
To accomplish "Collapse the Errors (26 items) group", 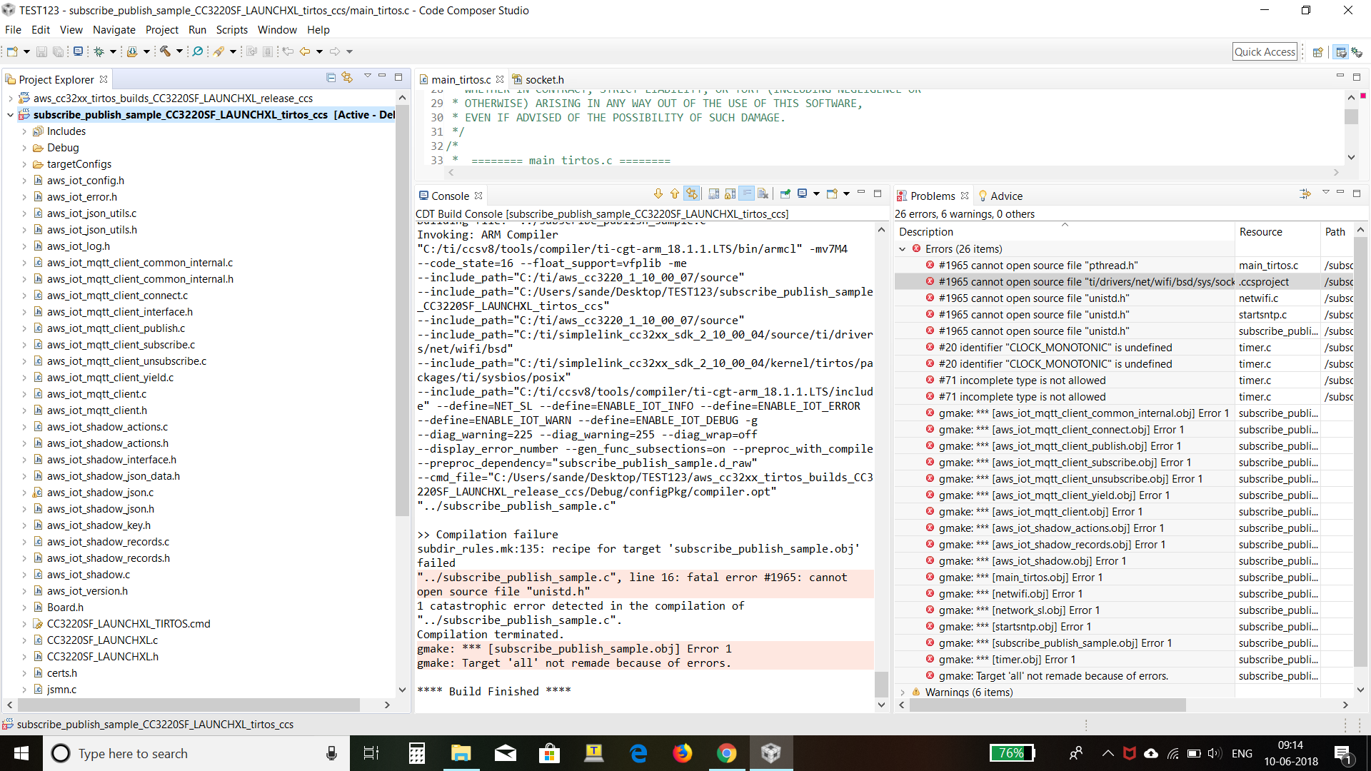I will pyautogui.click(x=903, y=249).
